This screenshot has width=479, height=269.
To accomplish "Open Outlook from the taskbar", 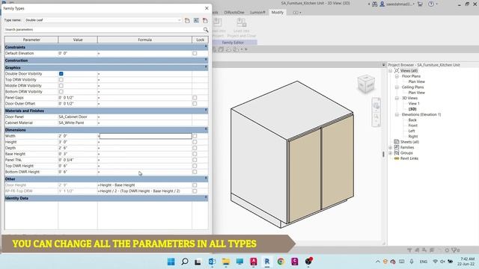I will pos(212,262).
